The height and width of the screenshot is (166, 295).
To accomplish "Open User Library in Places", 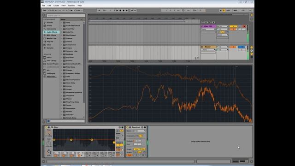I will coord(51,60).
